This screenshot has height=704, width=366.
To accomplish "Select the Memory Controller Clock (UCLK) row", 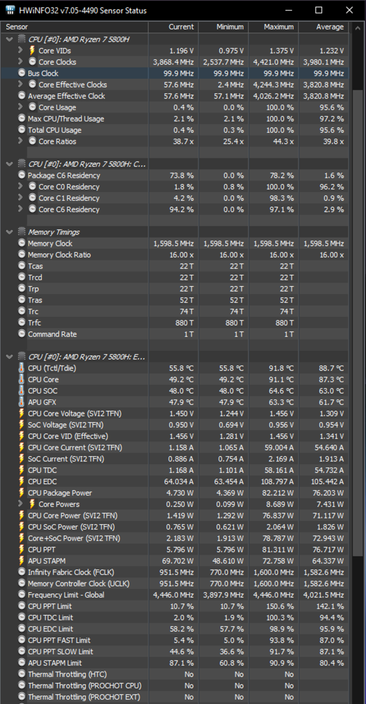I will point(175,583).
